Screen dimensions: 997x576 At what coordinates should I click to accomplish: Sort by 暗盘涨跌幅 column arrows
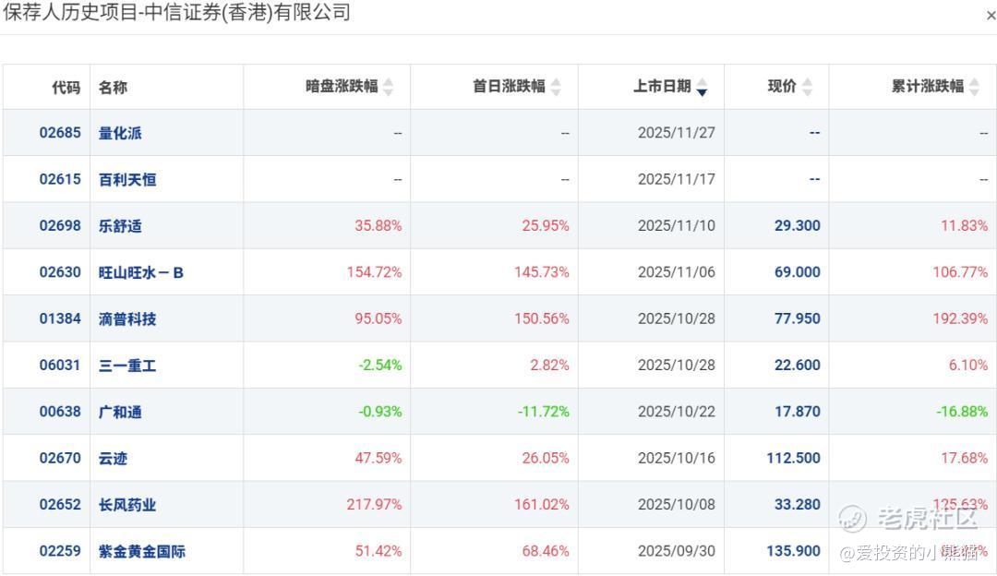[x=388, y=87]
